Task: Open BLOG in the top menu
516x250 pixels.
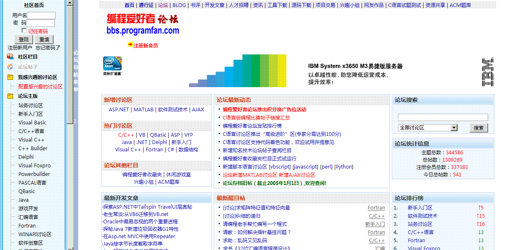Action: tap(179, 5)
